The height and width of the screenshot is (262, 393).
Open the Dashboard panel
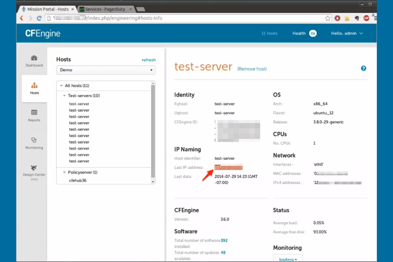pyautogui.click(x=34, y=61)
